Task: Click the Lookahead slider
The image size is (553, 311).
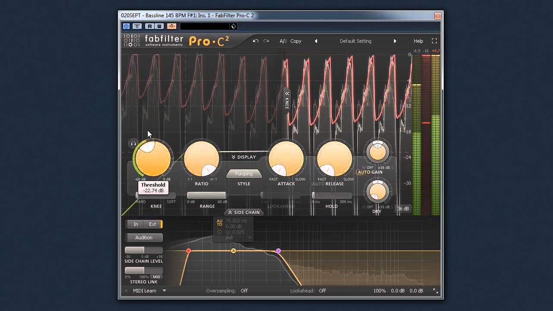Action: [x=280, y=195]
